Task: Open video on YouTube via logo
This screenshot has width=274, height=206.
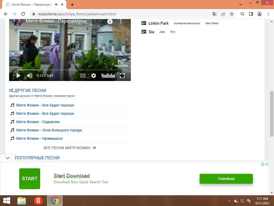Action: [108, 76]
